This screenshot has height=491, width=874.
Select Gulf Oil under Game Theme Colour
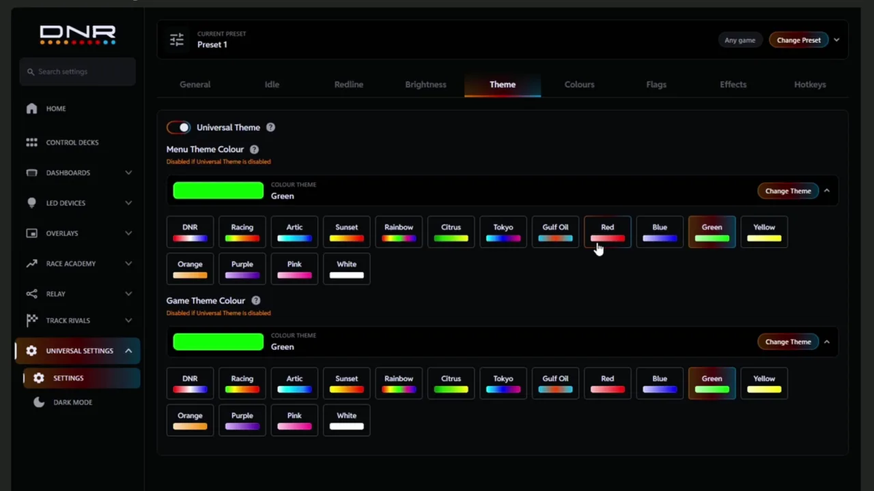point(555,383)
